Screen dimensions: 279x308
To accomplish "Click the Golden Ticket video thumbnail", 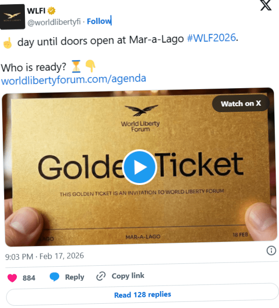I will coord(139,167).
